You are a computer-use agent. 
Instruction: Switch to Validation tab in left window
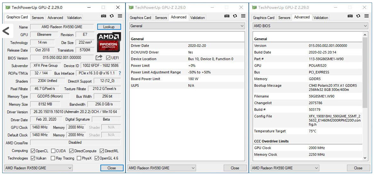(74, 18)
